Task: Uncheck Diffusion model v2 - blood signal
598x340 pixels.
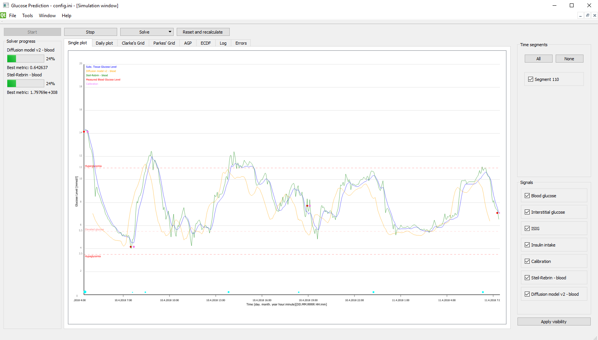Action: 527,294
